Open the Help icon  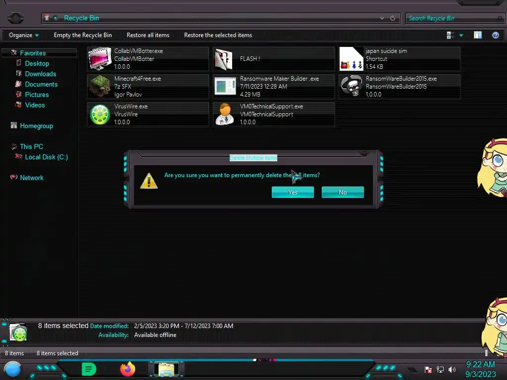point(495,35)
